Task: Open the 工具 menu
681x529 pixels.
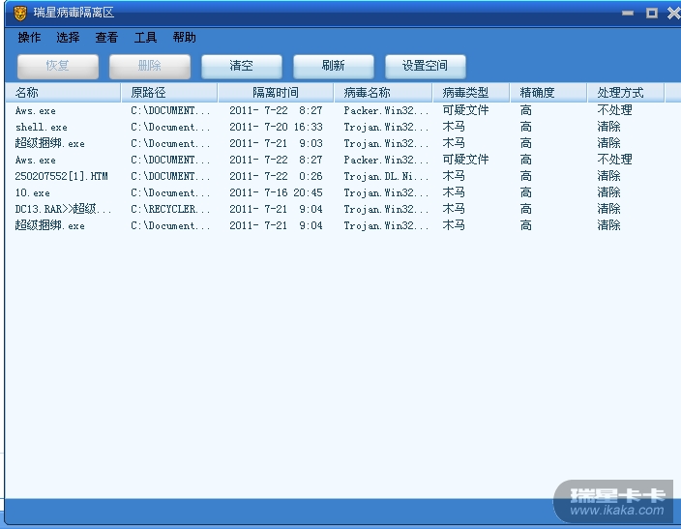Action: coord(145,38)
